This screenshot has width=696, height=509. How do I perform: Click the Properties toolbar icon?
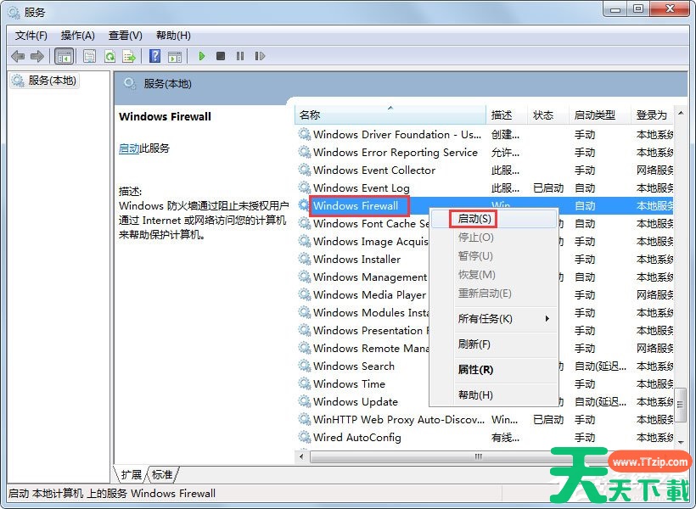point(90,56)
